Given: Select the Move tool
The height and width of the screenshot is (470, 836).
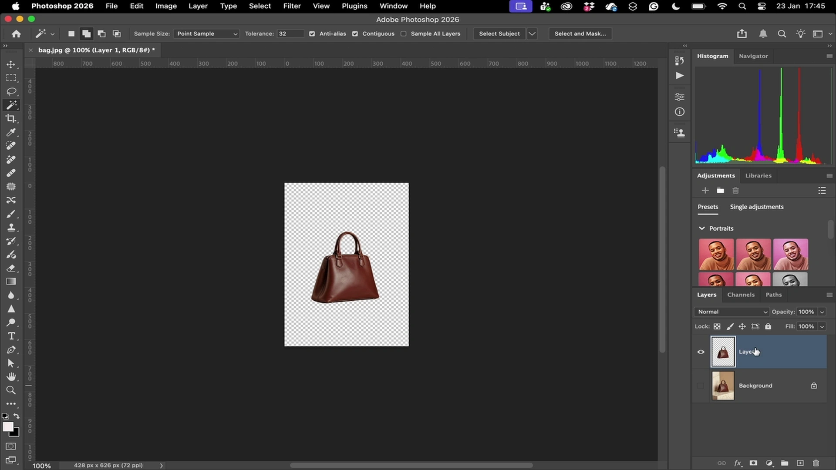Looking at the screenshot, I should click(11, 64).
